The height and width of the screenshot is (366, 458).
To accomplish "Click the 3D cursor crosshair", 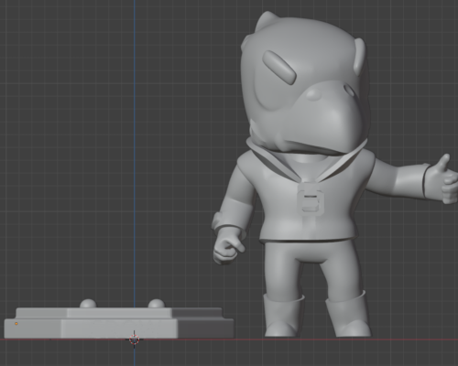I will (134, 339).
